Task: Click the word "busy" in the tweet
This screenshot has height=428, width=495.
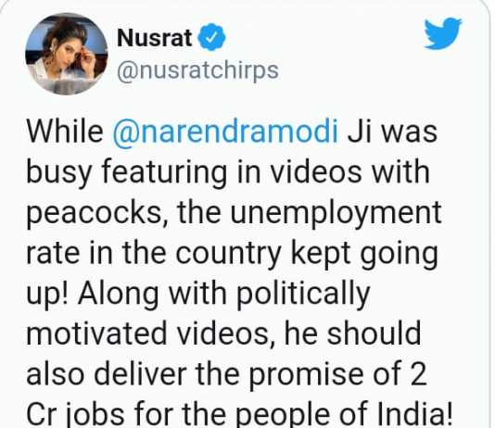Action: (x=58, y=173)
